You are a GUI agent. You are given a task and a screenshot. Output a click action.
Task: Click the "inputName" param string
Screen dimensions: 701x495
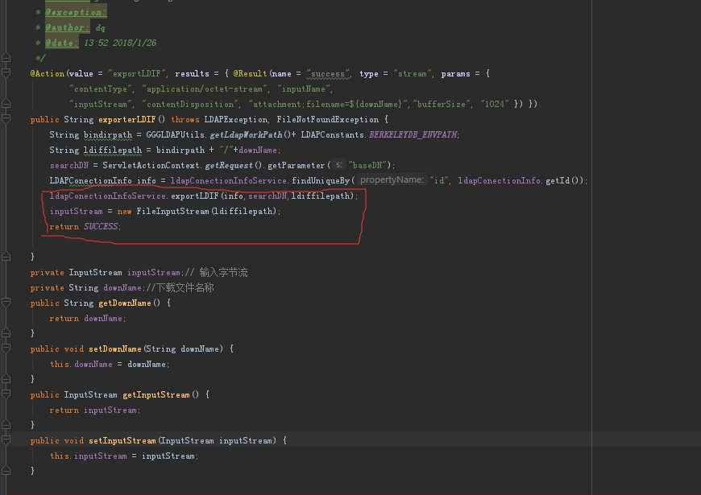pyautogui.click(x=304, y=89)
